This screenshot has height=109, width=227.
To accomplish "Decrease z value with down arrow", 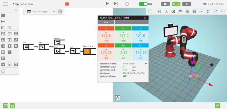I will [x=140, y=38].
